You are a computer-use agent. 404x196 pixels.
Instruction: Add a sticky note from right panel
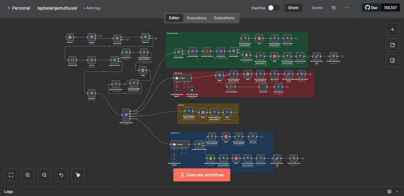click(x=392, y=45)
